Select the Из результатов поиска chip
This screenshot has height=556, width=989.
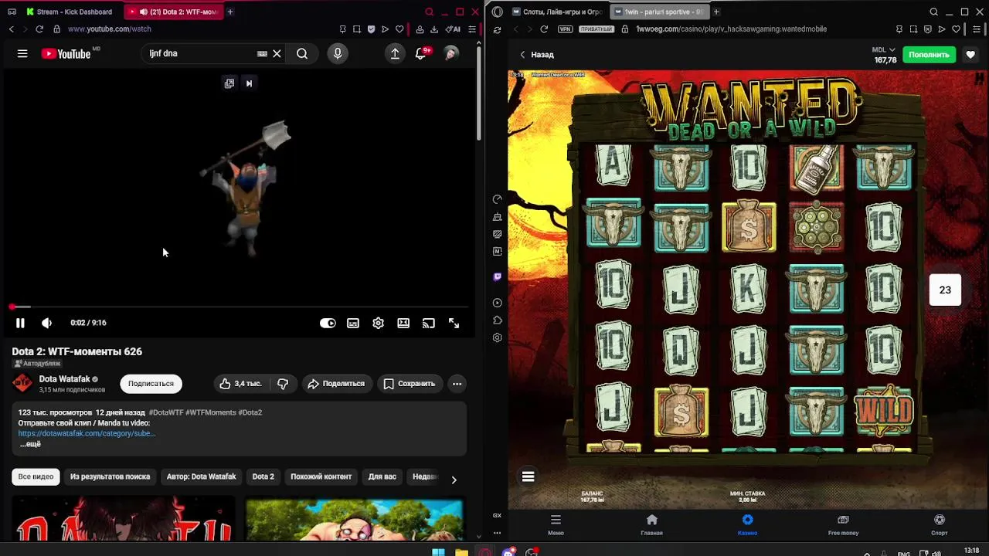(110, 476)
